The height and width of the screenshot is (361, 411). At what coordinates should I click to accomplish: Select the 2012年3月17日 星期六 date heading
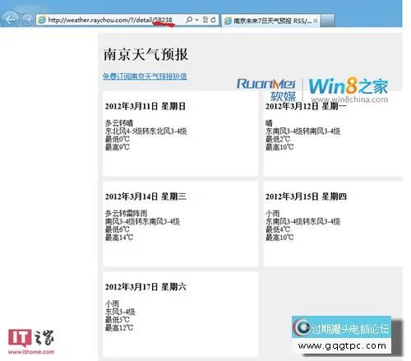(145, 287)
